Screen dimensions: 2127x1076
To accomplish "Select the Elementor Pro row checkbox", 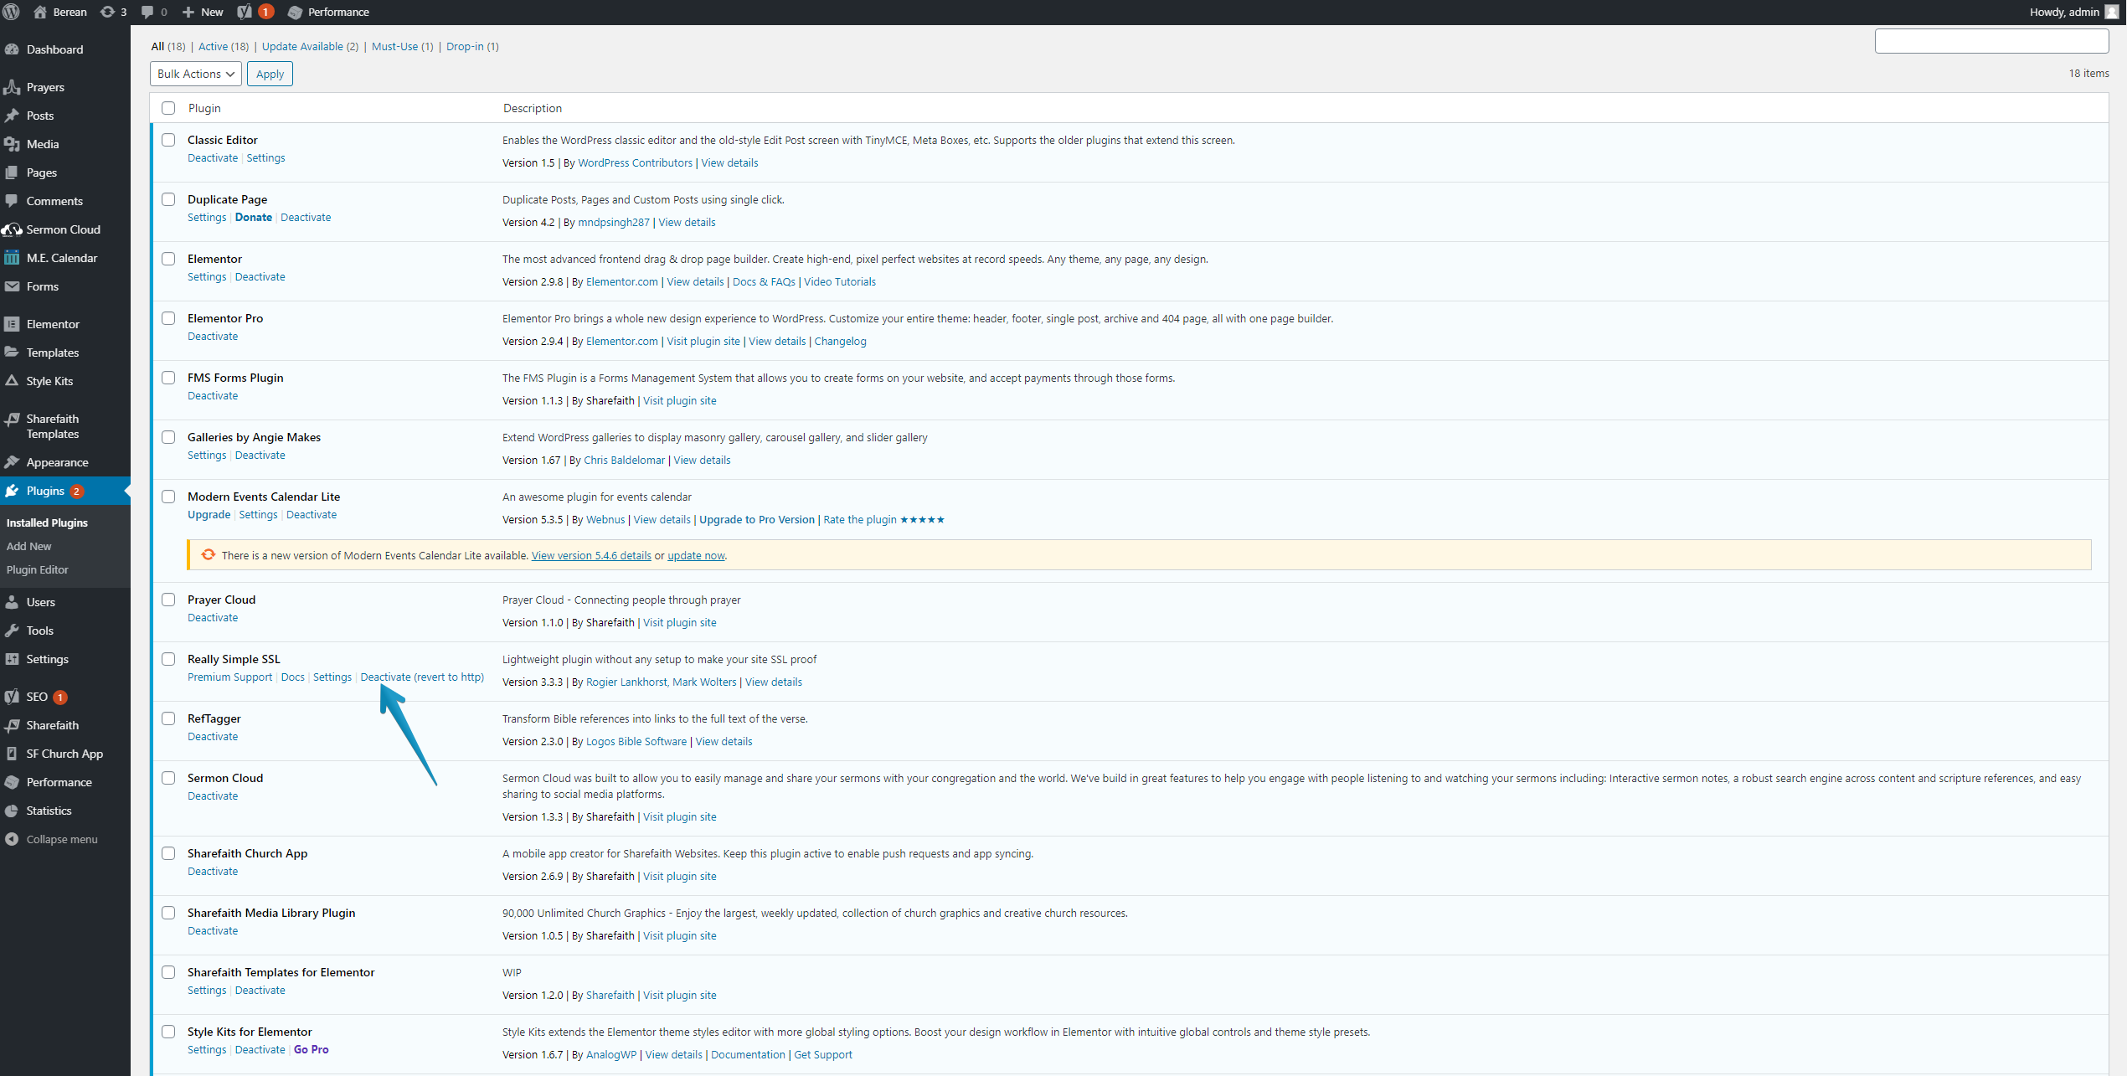I will coord(168,318).
